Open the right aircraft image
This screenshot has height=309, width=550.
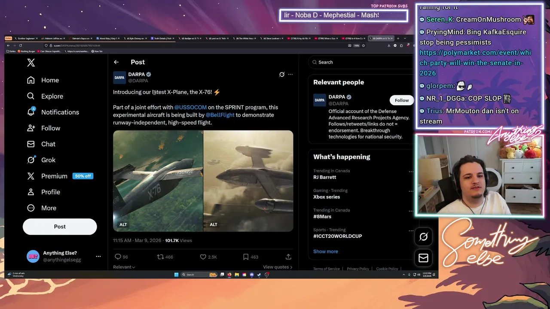248,181
